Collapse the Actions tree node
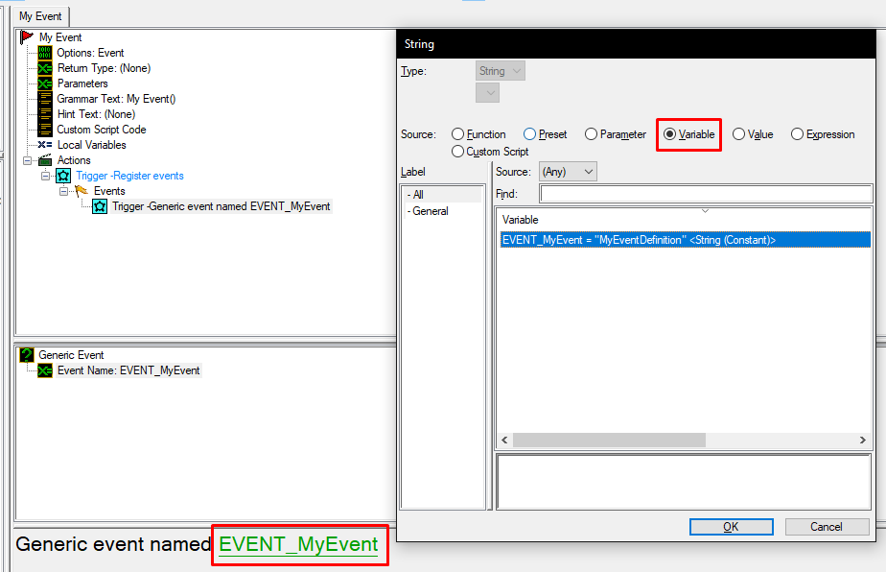The image size is (886, 572). click(27, 160)
